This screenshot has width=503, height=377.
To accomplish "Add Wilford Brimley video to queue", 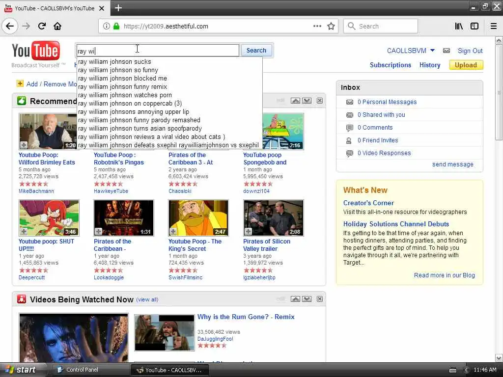I will (24, 145).
